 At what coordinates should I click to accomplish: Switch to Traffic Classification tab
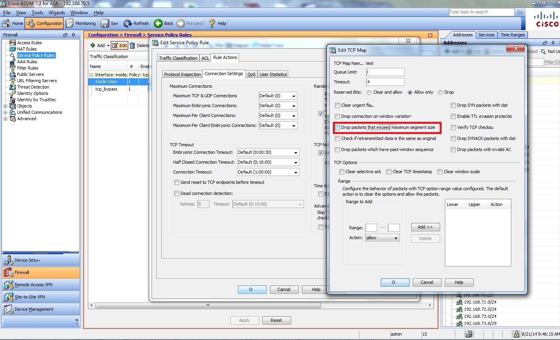click(x=178, y=58)
